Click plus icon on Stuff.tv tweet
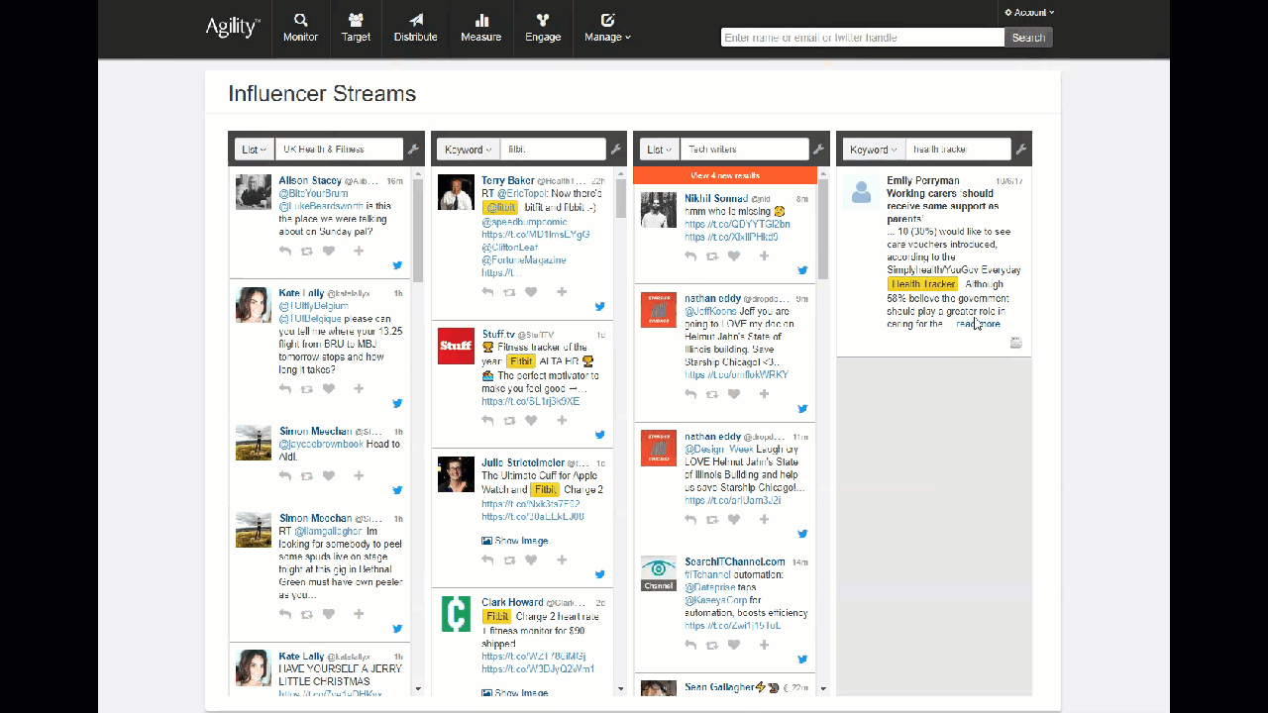The height and width of the screenshot is (713, 1268). pyautogui.click(x=562, y=421)
